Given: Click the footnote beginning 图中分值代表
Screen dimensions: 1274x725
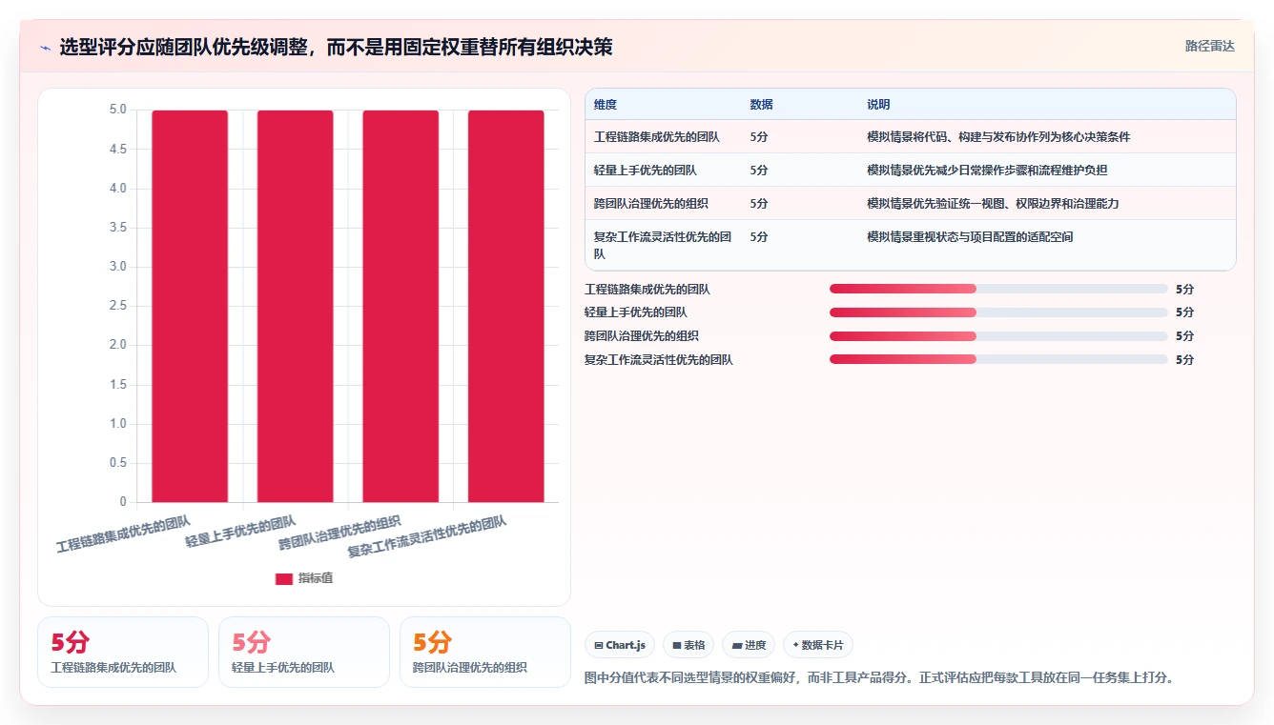Looking at the screenshot, I should point(878,678).
